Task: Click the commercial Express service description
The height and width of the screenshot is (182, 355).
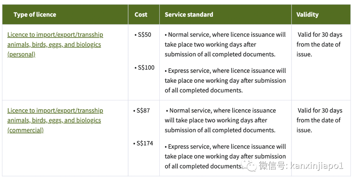Action: click(x=225, y=156)
